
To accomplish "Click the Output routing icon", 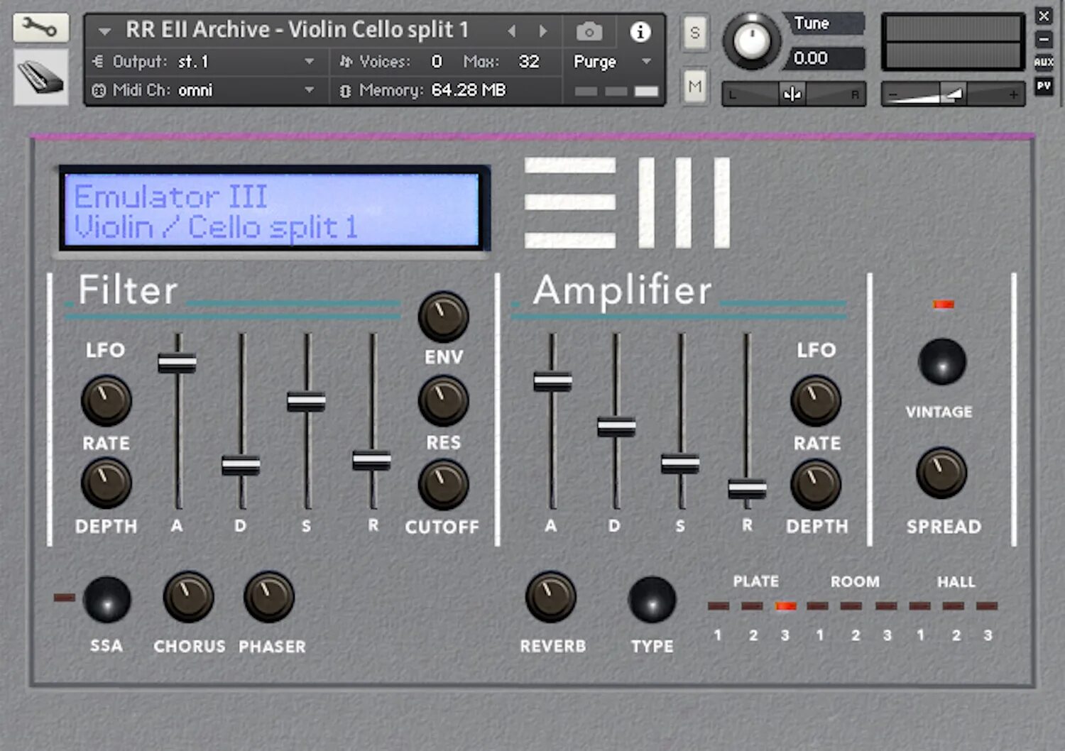I will tap(98, 62).
